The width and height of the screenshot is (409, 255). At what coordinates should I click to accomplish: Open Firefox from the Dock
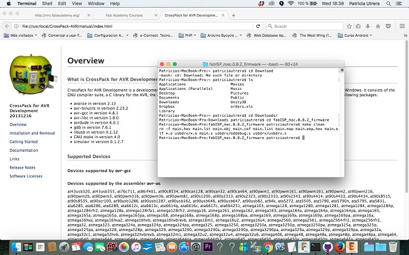(x=340, y=247)
